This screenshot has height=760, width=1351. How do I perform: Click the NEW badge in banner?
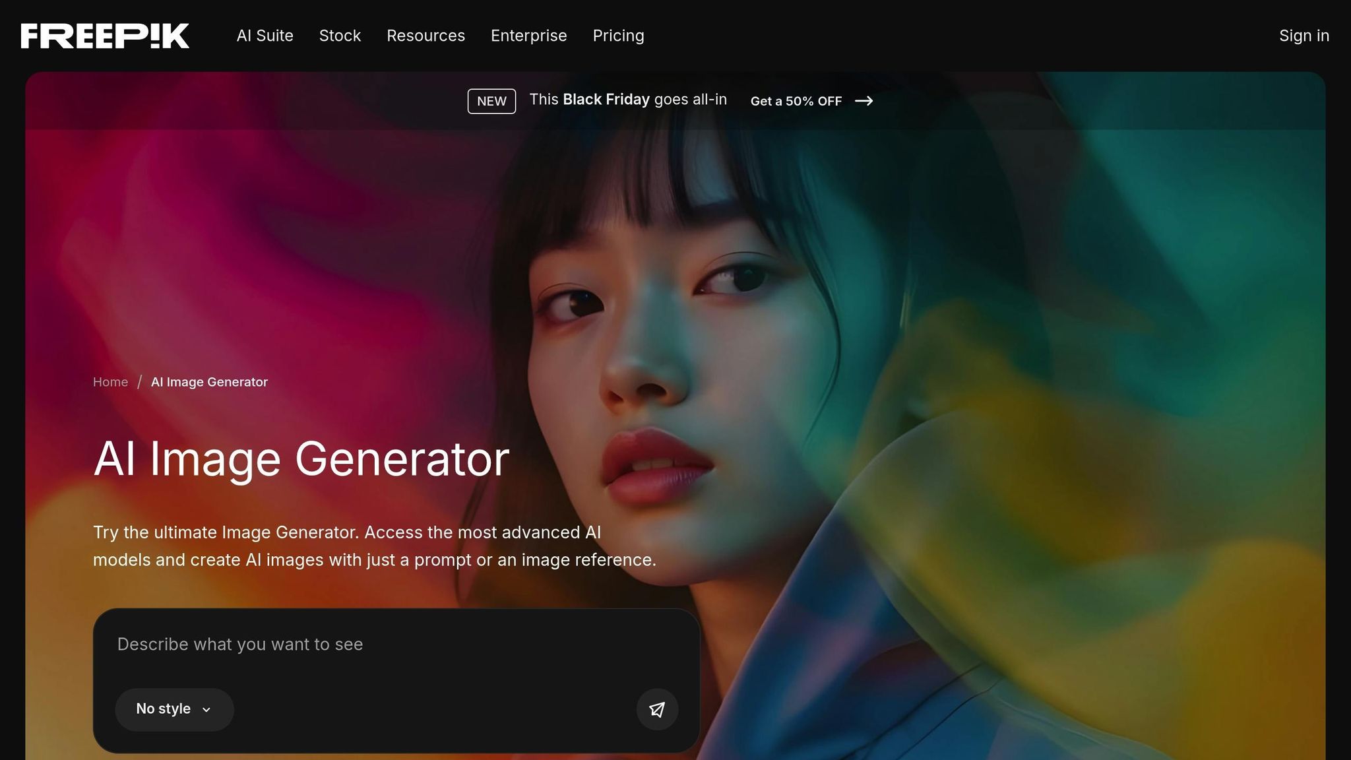point(491,101)
